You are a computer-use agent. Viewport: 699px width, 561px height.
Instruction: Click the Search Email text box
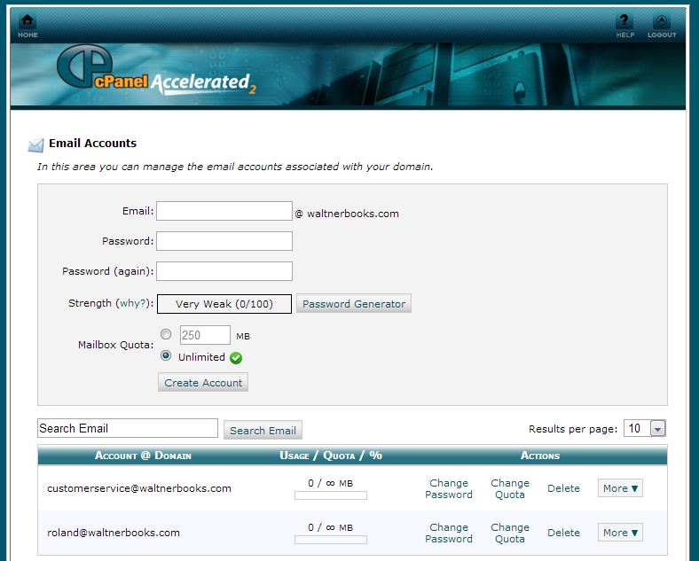click(128, 428)
